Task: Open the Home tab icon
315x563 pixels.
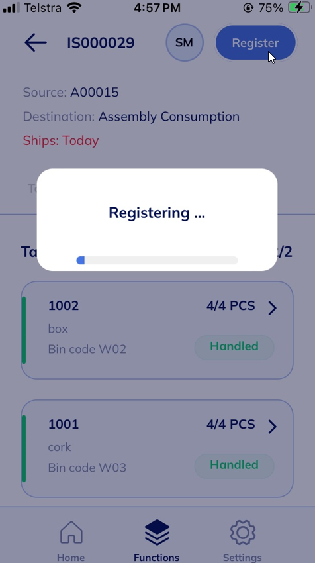Action: [71, 532]
